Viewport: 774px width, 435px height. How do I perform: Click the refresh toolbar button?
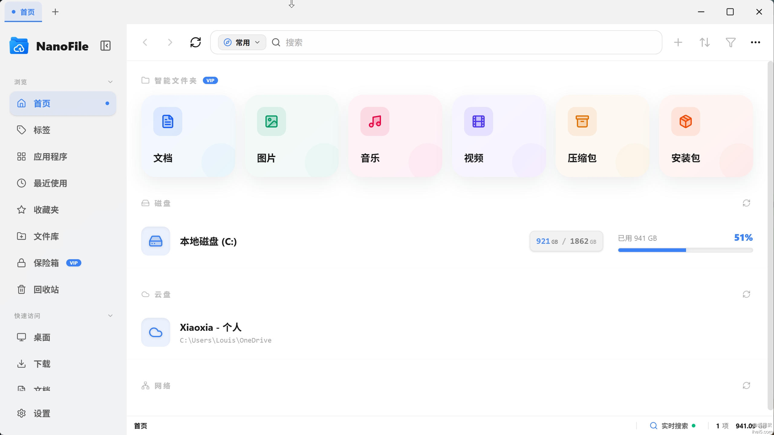tap(196, 42)
